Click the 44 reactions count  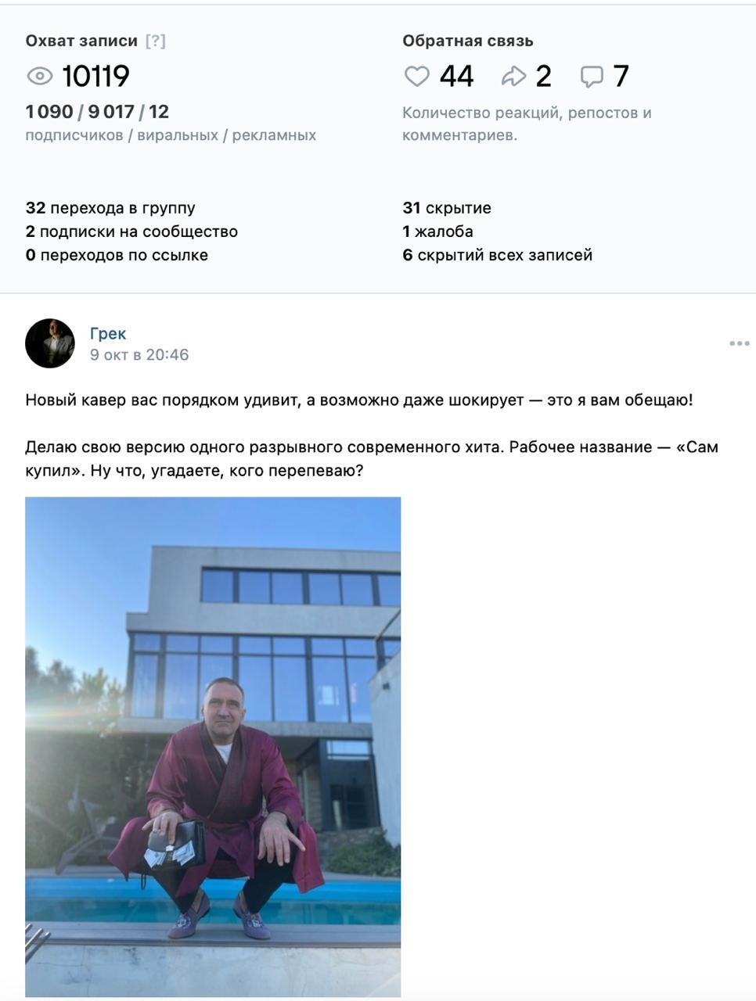pos(456,76)
